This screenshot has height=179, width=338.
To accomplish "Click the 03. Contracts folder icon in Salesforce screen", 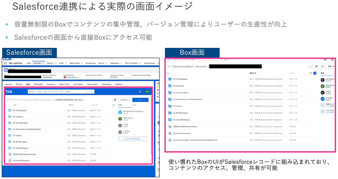I will click(10, 117).
